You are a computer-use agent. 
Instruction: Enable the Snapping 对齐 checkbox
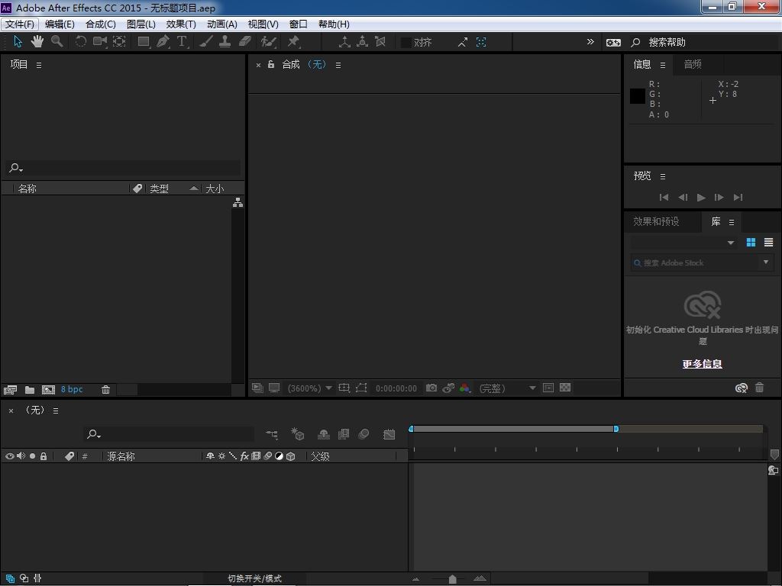click(406, 43)
